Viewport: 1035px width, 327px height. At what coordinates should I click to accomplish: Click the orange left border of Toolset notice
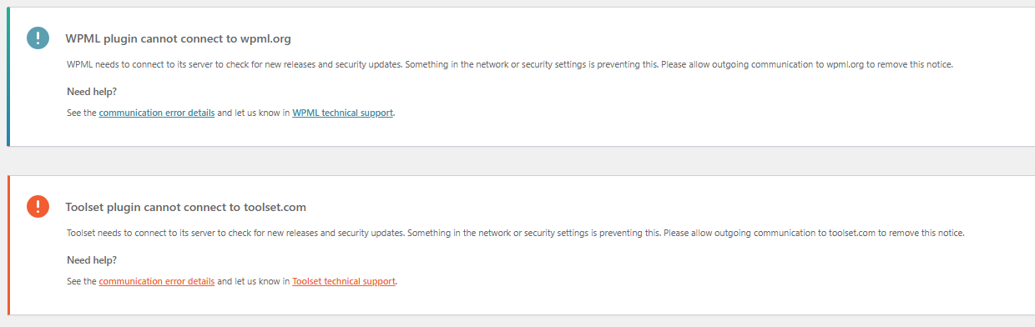click(x=8, y=245)
